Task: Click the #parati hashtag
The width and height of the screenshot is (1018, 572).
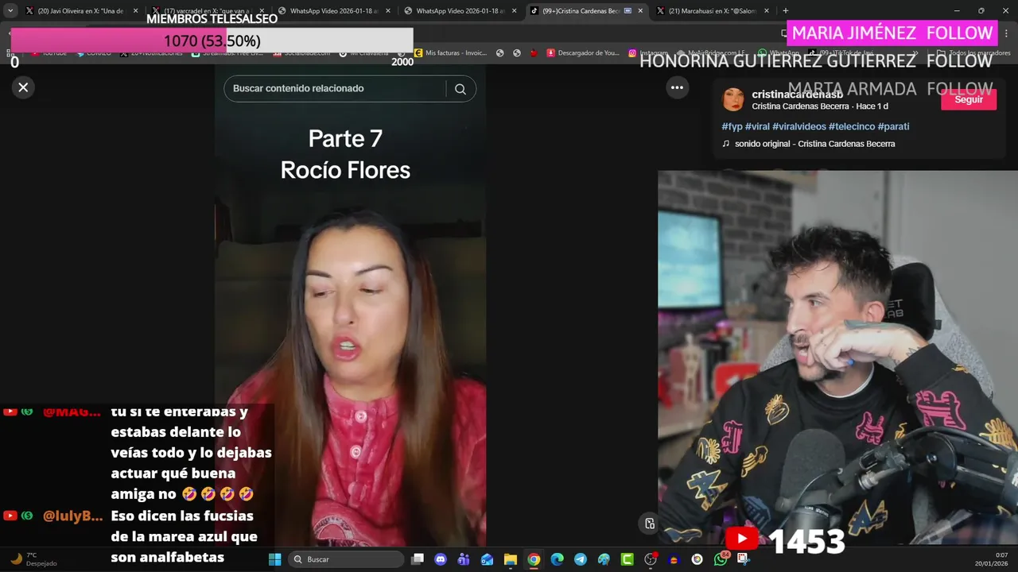Action: click(893, 126)
